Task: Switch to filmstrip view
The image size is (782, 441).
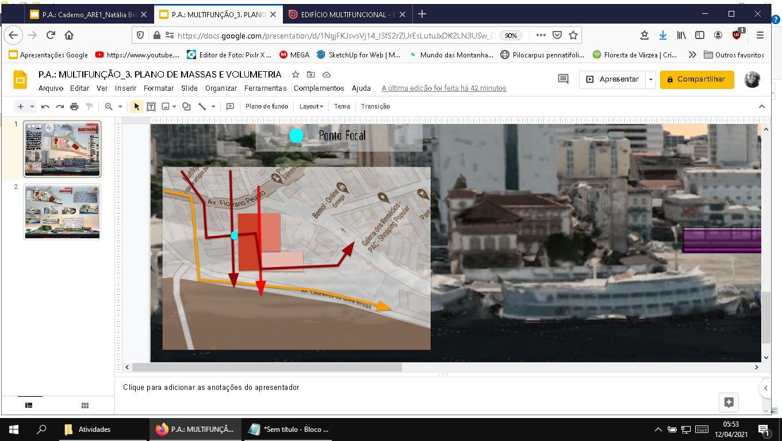Action: [29, 405]
